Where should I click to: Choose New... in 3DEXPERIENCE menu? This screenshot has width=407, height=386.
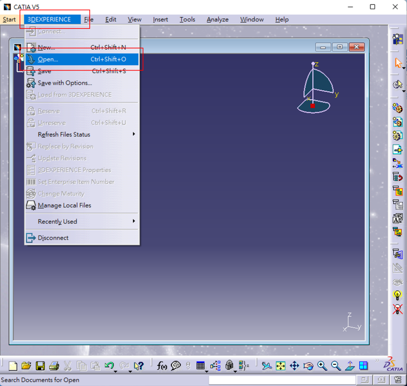pyautogui.click(x=82, y=47)
